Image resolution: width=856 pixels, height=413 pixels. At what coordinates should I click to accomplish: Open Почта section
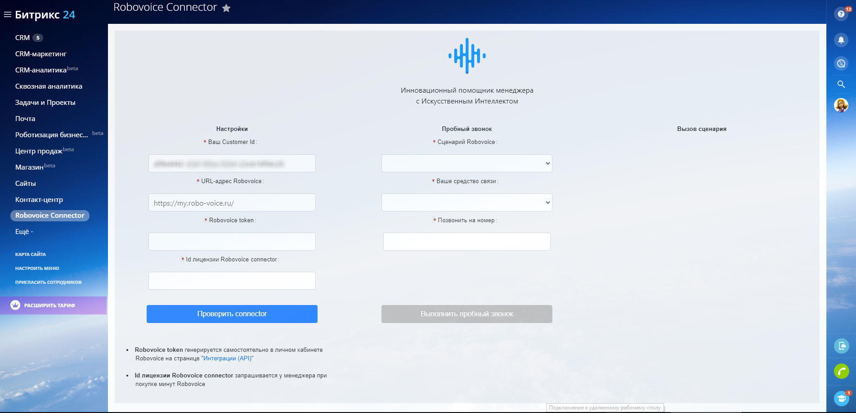pos(25,119)
